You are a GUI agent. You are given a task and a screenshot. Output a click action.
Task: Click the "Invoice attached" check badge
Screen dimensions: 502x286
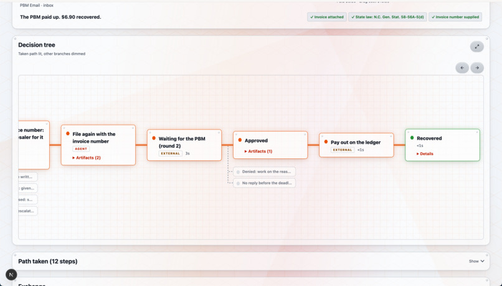point(327,17)
